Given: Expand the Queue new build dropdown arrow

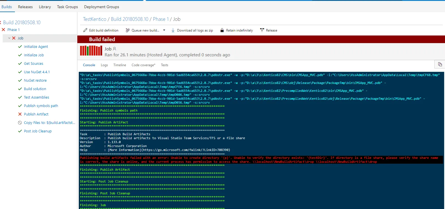Looking at the screenshot, I should (x=164, y=30).
